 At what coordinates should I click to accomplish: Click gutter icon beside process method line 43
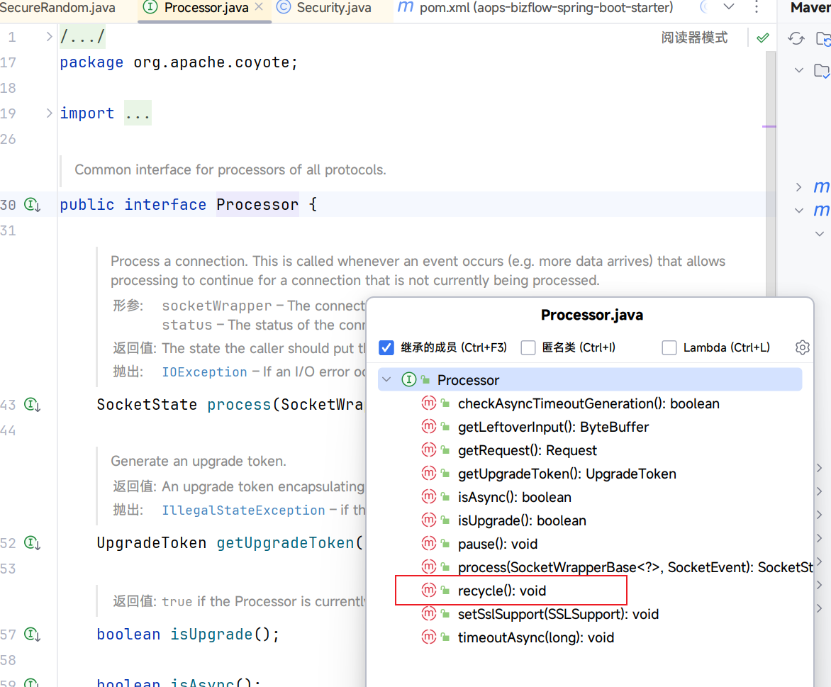(33, 405)
